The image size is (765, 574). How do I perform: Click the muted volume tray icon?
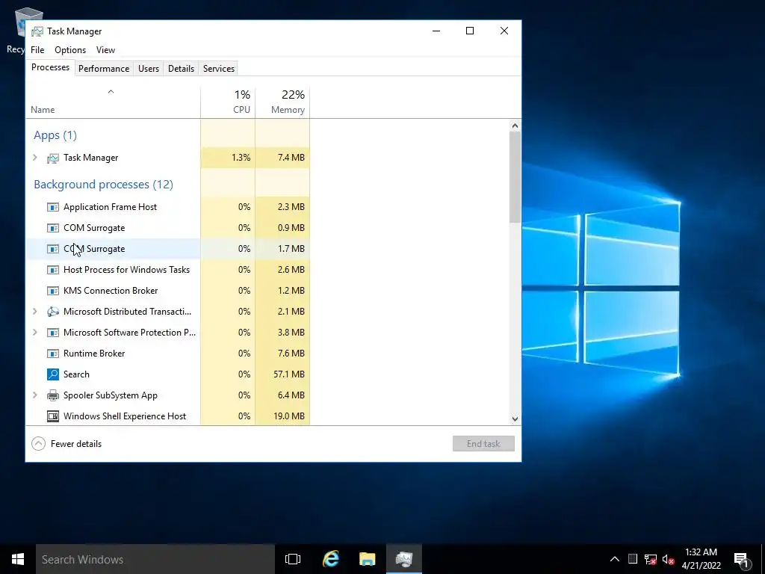tap(668, 559)
